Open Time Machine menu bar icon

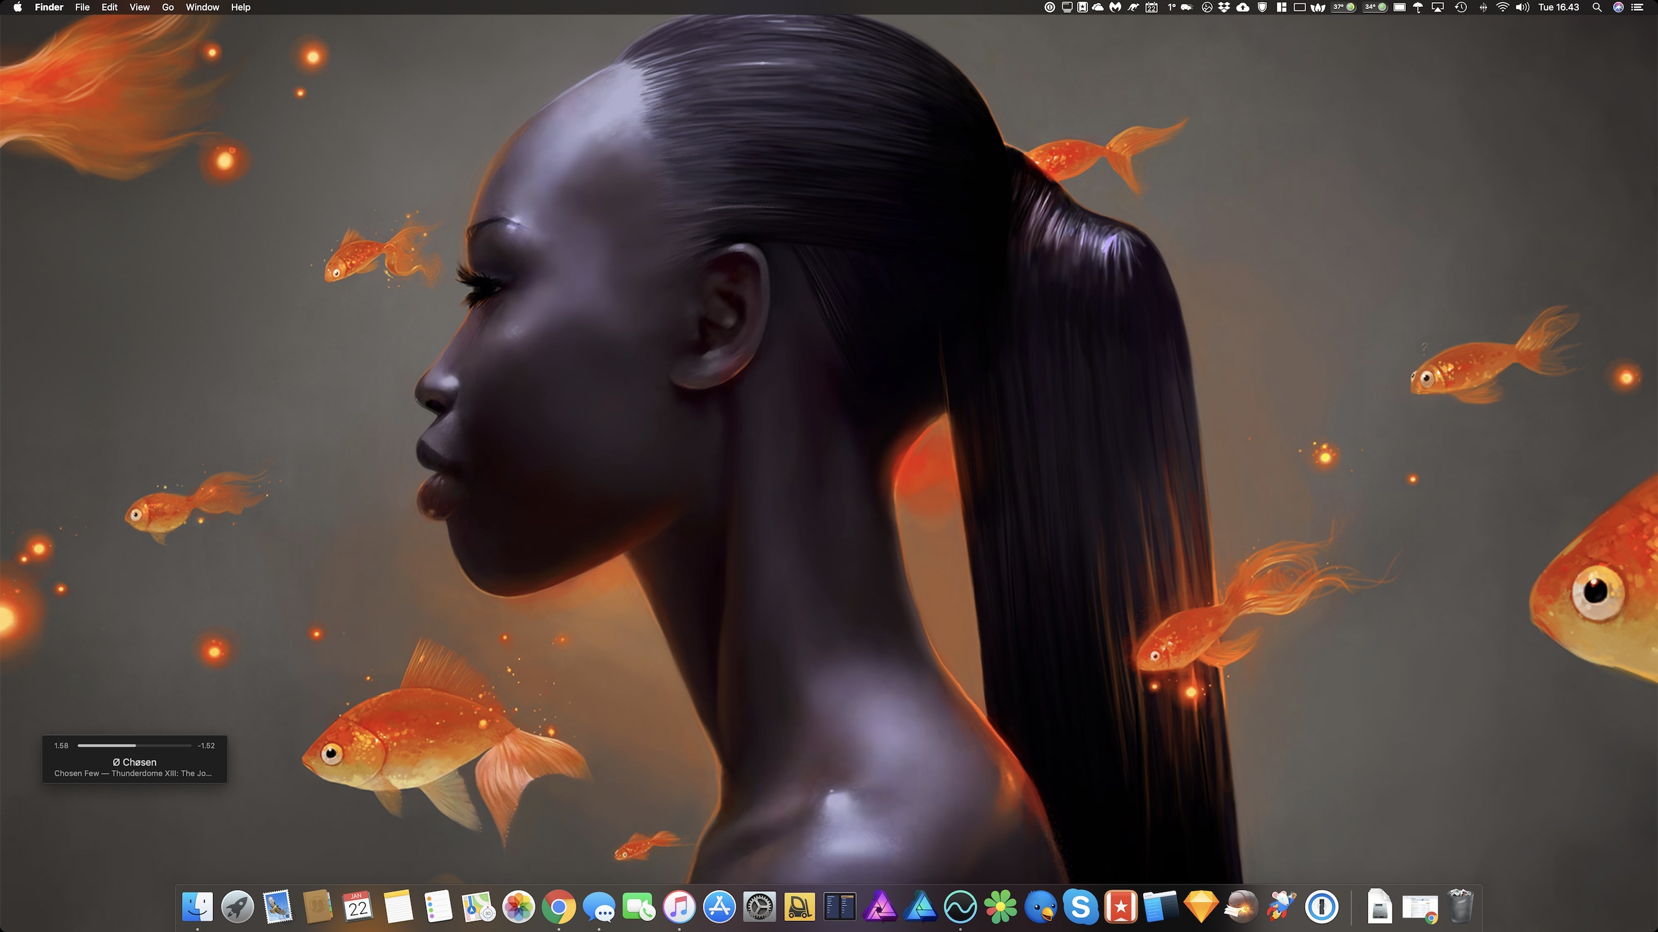(1460, 7)
